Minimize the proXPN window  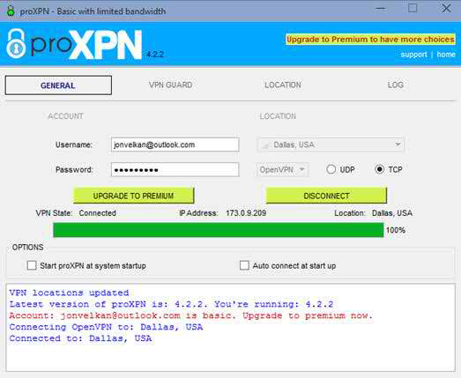380,9
